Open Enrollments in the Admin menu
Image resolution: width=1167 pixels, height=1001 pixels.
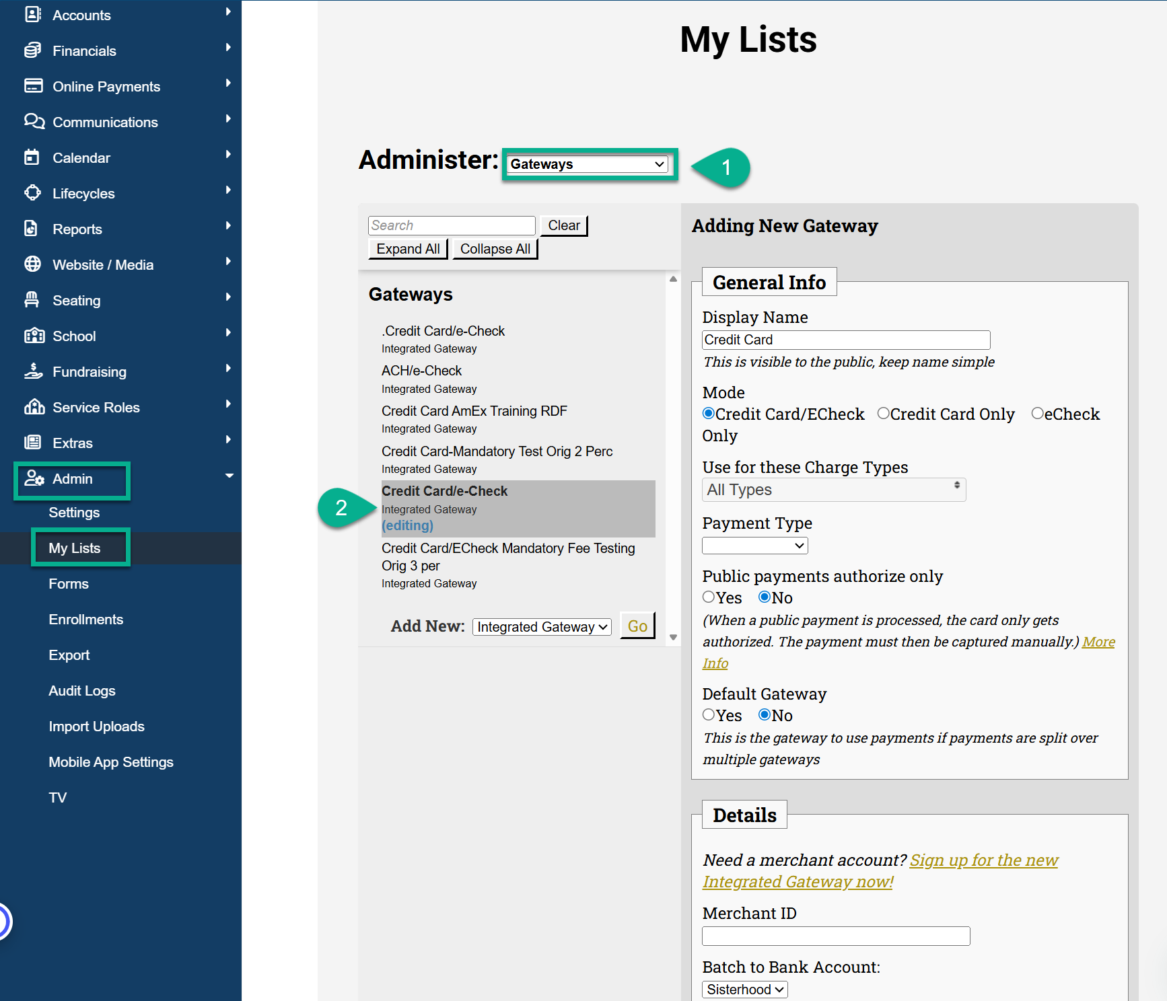point(86,619)
